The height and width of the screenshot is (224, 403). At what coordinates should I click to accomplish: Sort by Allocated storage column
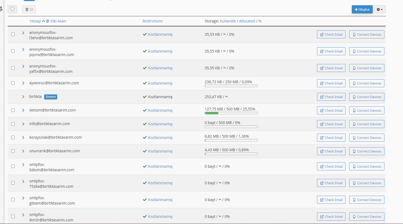(247, 21)
